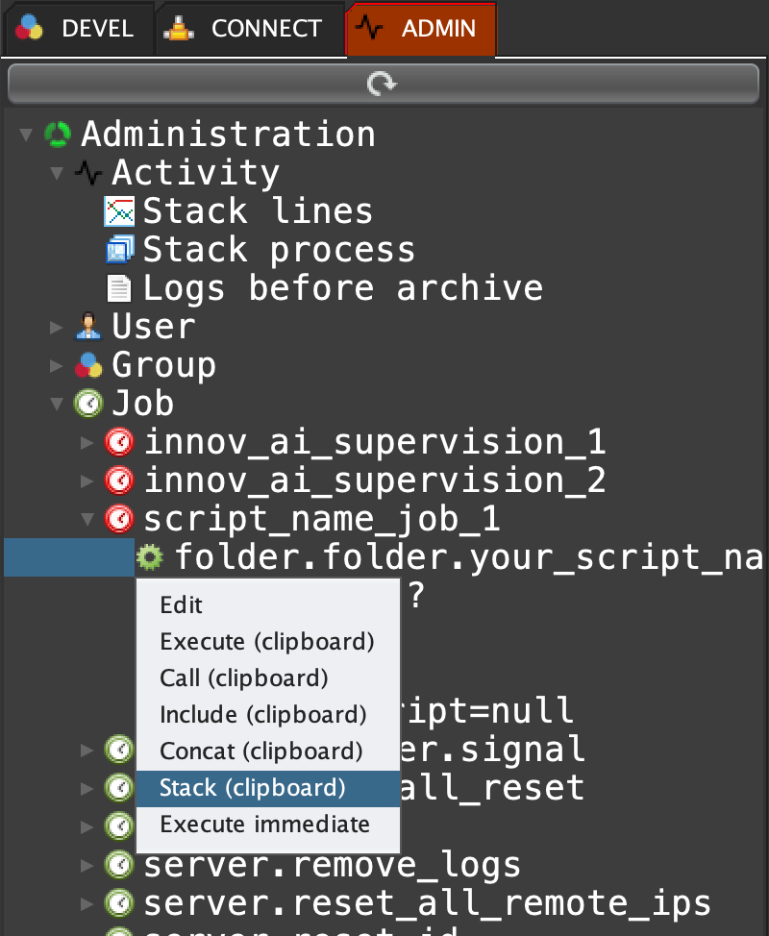This screenshot has width=769, height=936.
Task: Click the User person icon
Action: click(88, 327)
